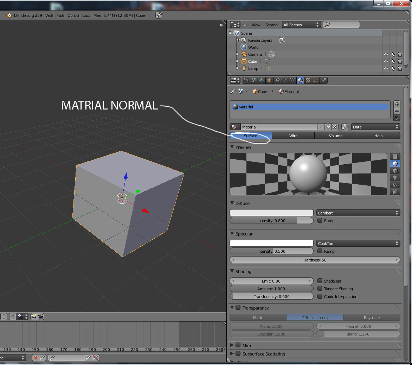Tick the Tangent Shading checkbox
This screenshot has width=412, height=365.
point(320,288)
